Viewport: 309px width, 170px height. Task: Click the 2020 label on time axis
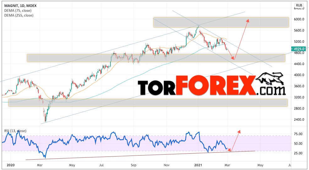[x=11, y=165]
